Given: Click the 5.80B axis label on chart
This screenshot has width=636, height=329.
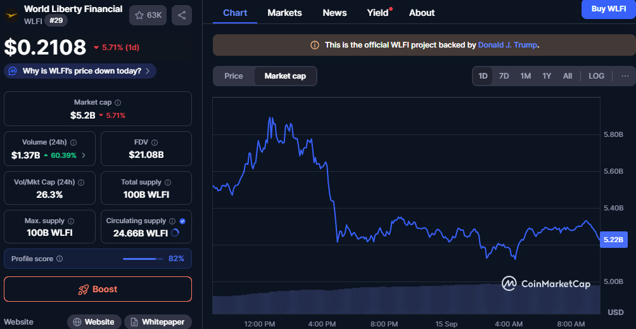Looking at the screenshot, I should (x=613, y=134).
